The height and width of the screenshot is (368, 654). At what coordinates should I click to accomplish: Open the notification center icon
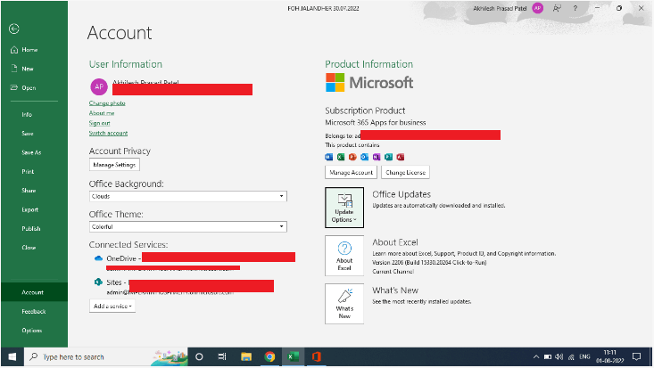click(636, 356)
